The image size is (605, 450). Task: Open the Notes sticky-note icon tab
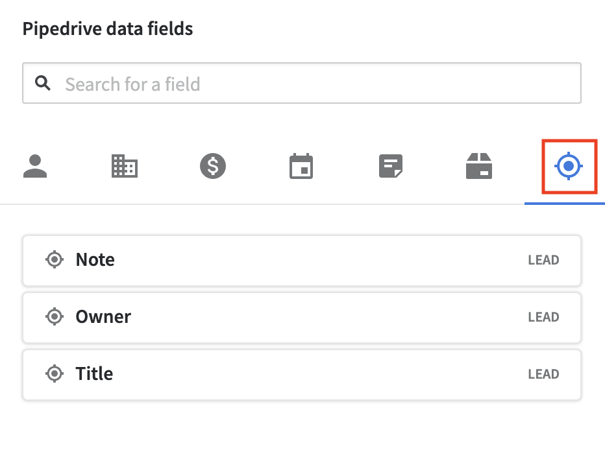391,167
